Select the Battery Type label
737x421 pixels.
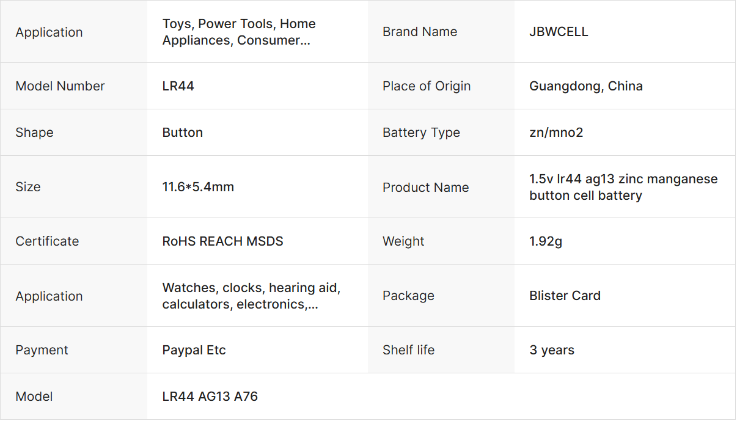tap(421, 133)
